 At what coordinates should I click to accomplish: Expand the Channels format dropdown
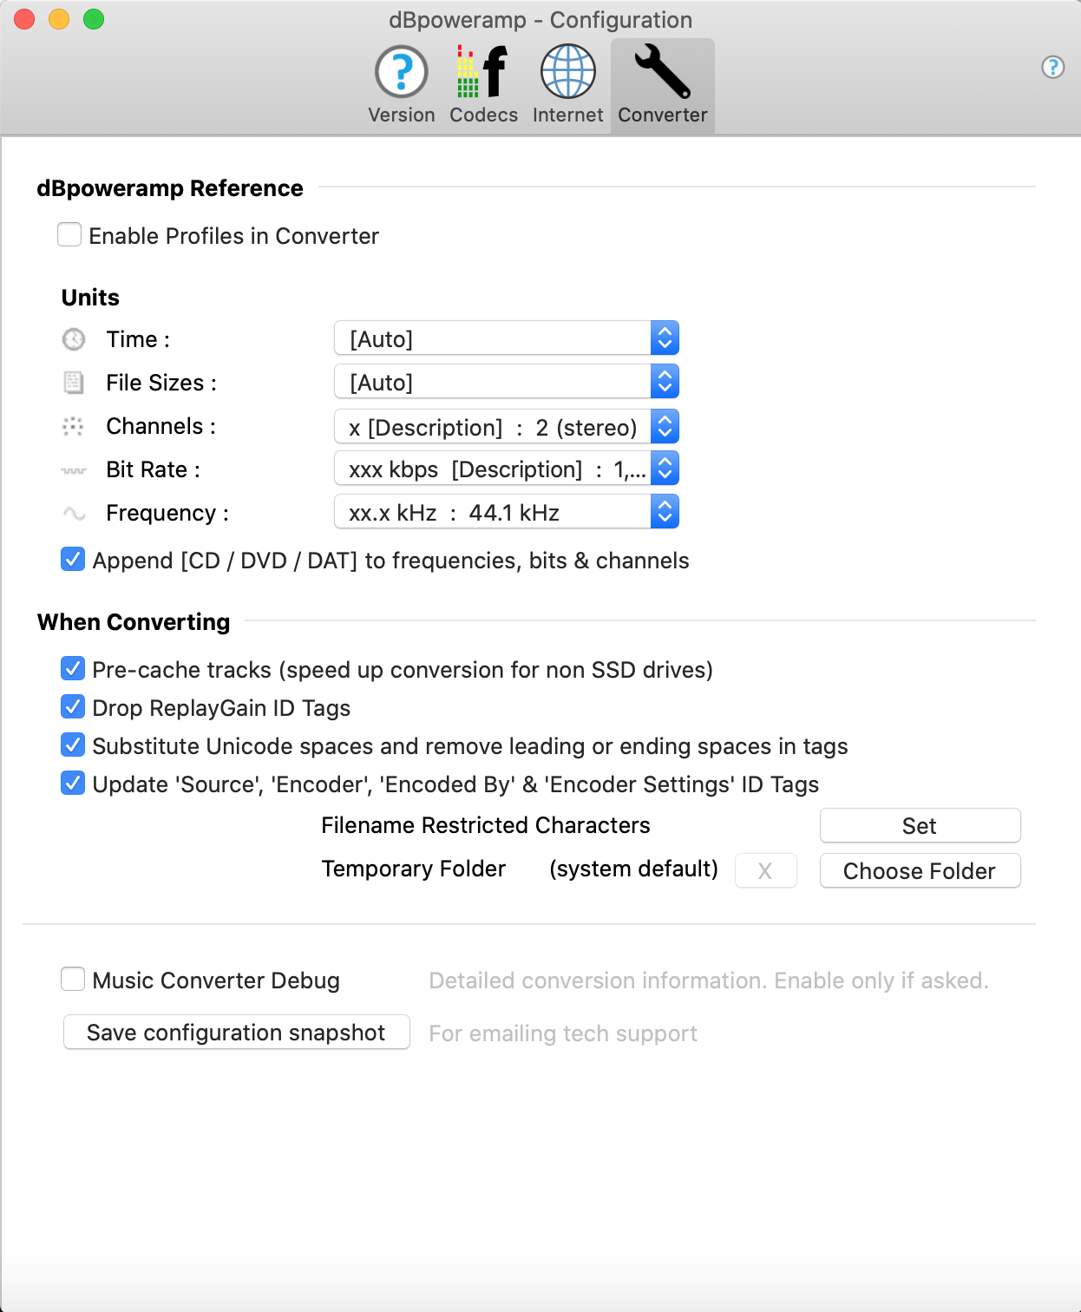(x=506, y=427)
